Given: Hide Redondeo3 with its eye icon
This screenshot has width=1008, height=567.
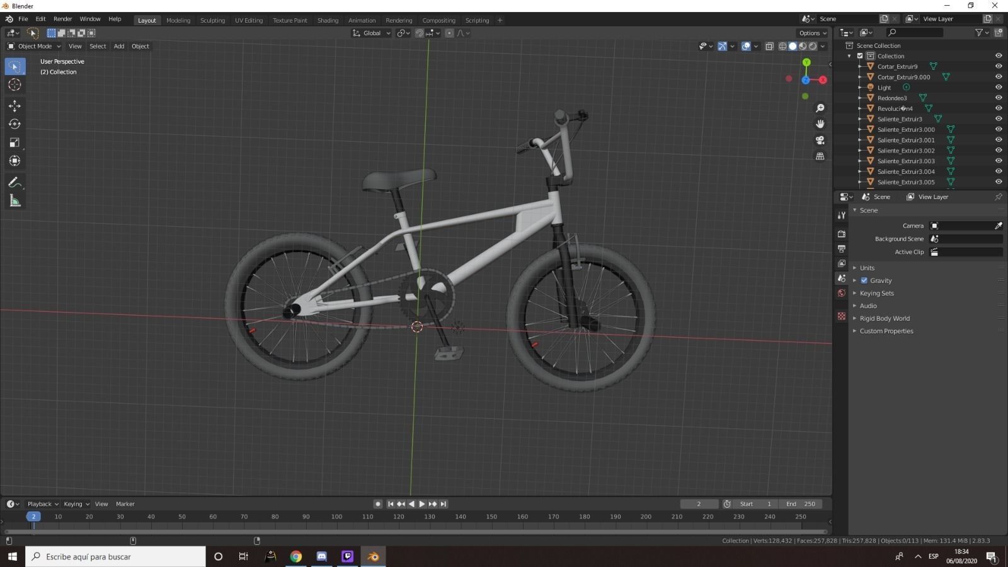Looking at the screenshot, I should tap(999, 98).
